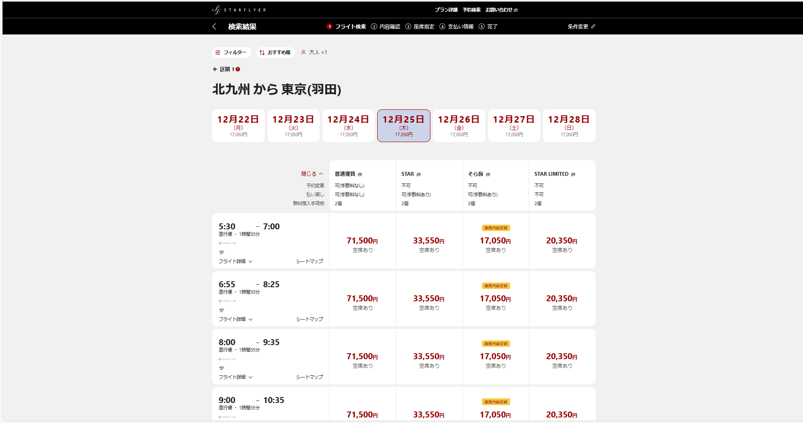Viewport: 803px width, 423px height.
Task: Click the back arrow beside 検索結果
Action: tap(214, 26)
